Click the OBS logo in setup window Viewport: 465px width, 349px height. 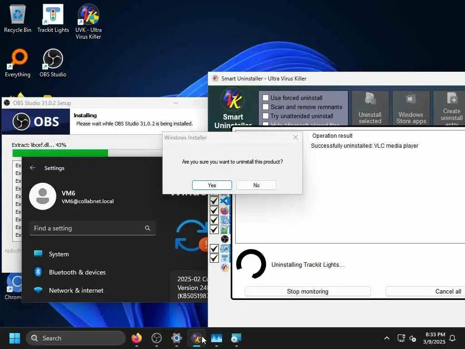pos(36,121)
